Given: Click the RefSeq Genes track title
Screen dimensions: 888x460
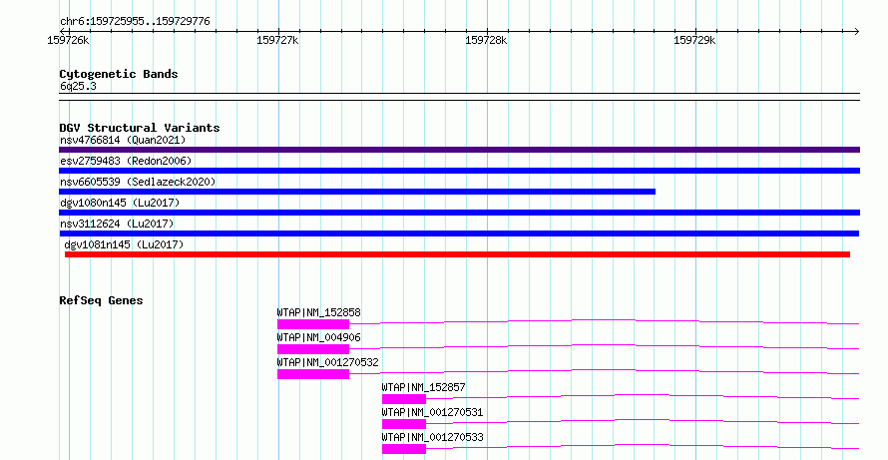Looking at the screenshot, I should coord(101,300).
